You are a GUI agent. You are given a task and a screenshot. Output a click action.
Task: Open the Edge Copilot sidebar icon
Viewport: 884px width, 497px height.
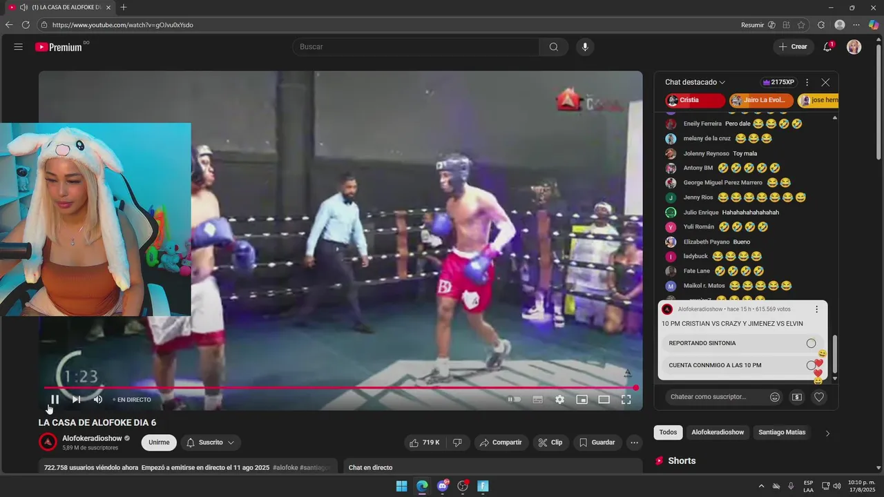[874, 25]
